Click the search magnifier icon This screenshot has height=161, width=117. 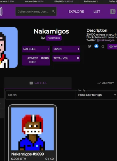coord(53,11)
